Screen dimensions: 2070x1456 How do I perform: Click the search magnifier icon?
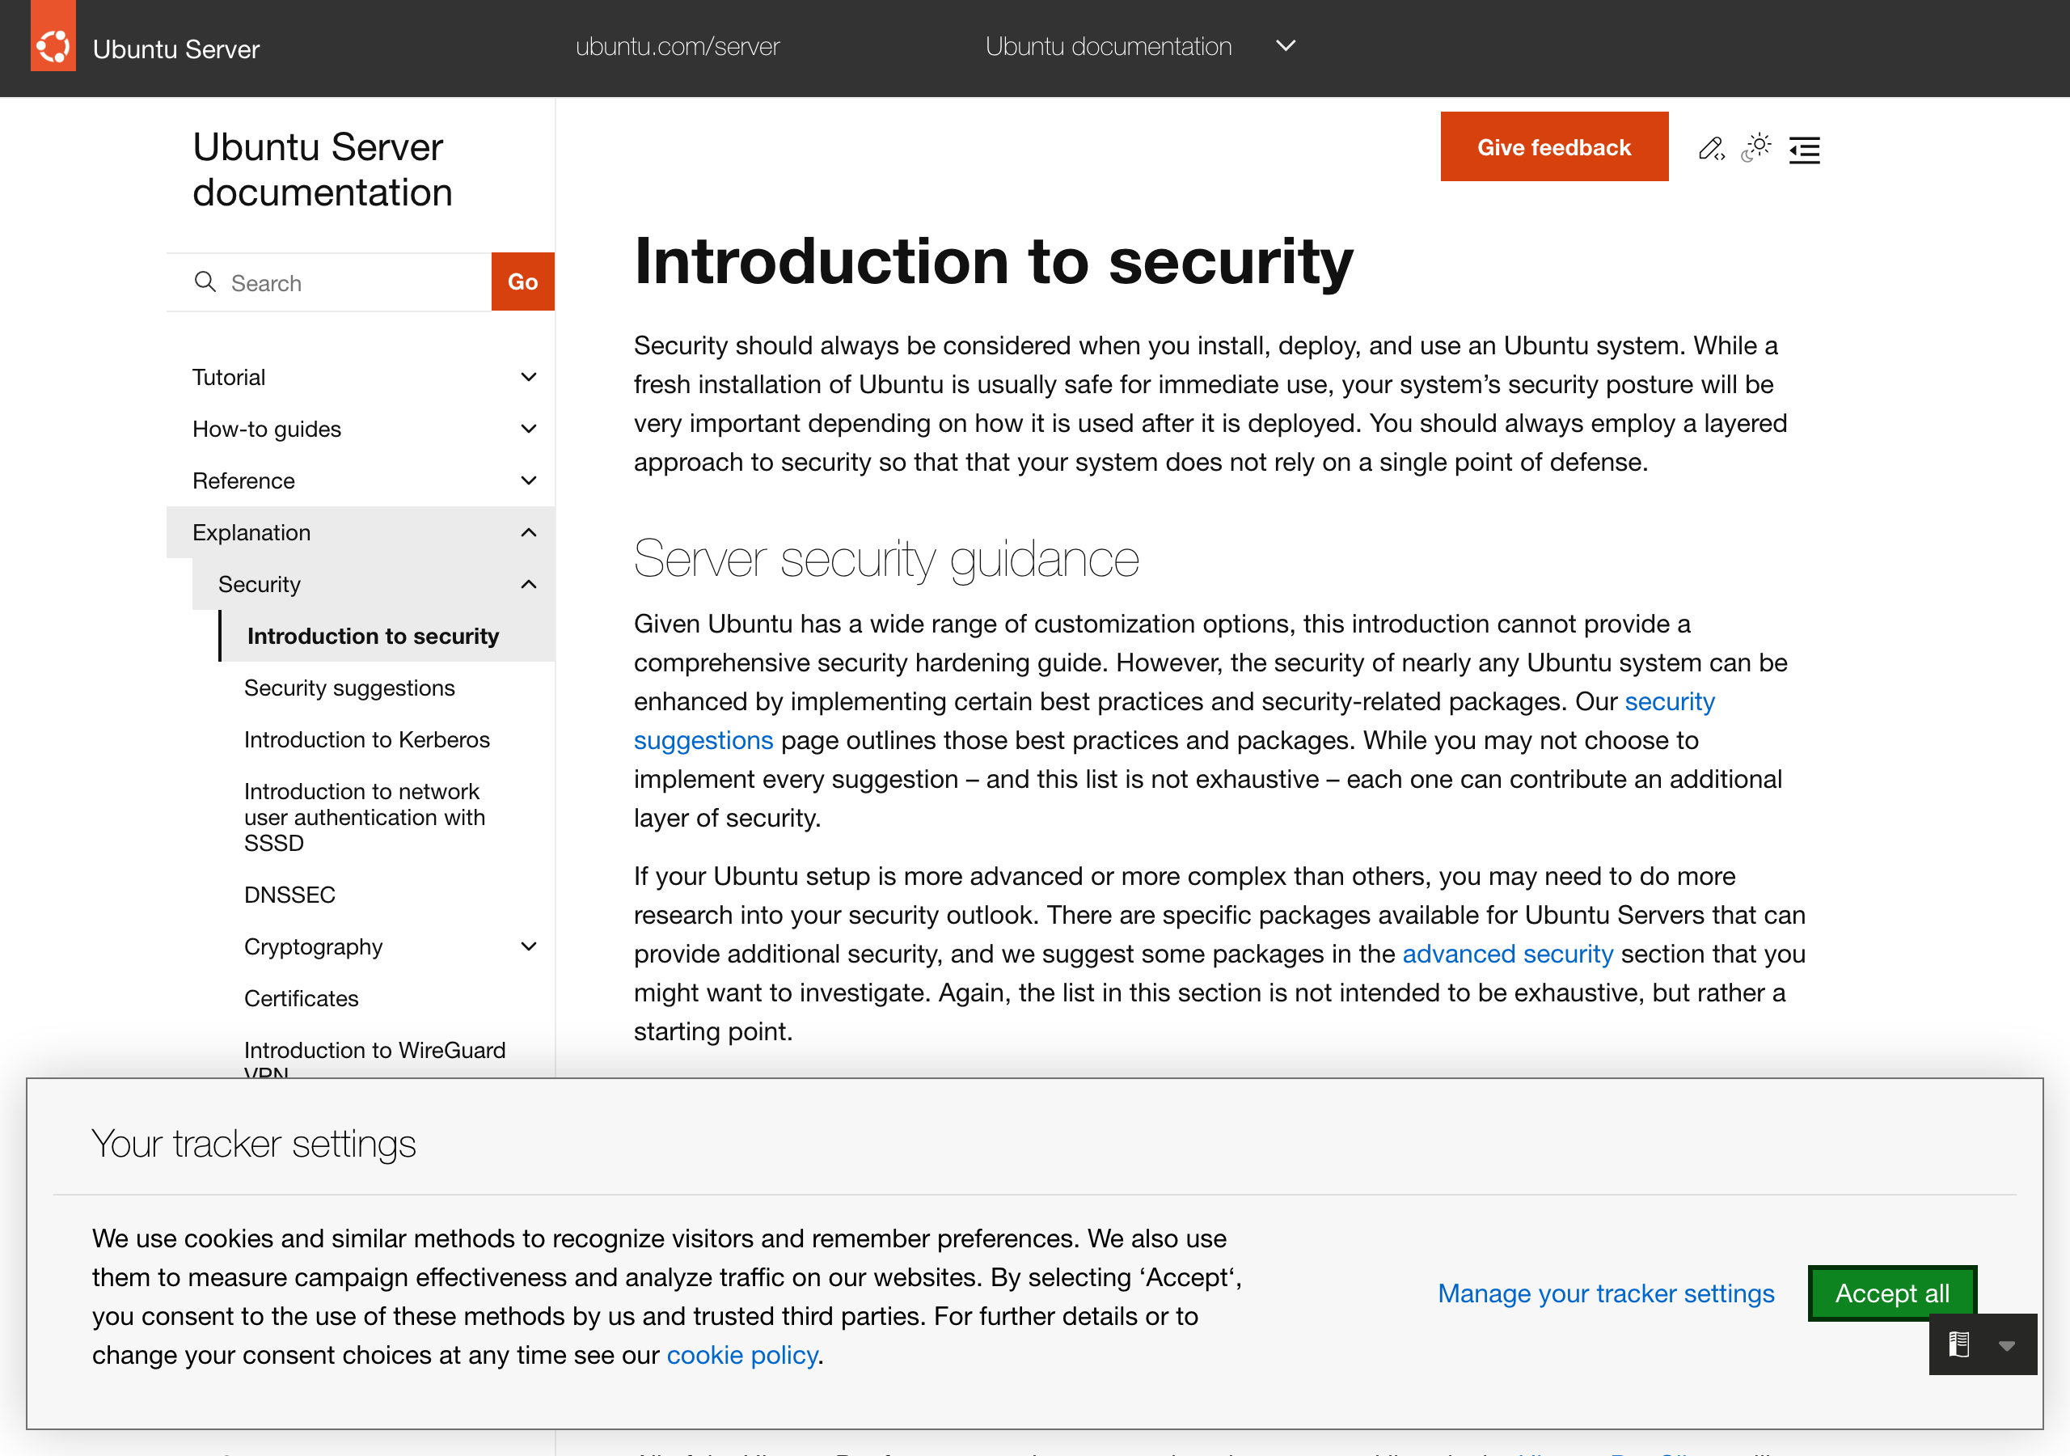(x=205, y=281)
